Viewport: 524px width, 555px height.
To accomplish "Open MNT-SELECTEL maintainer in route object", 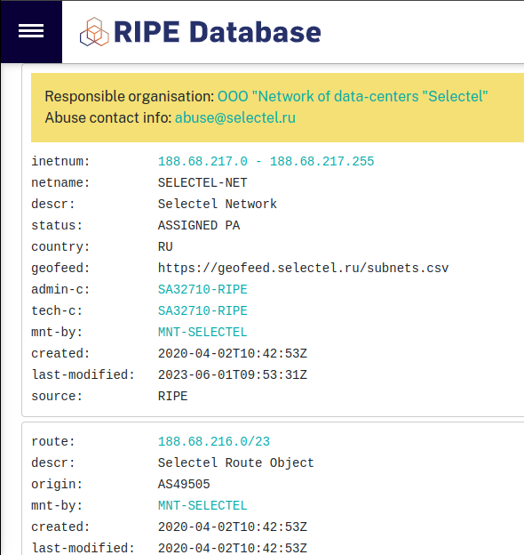I will (202, 506).
